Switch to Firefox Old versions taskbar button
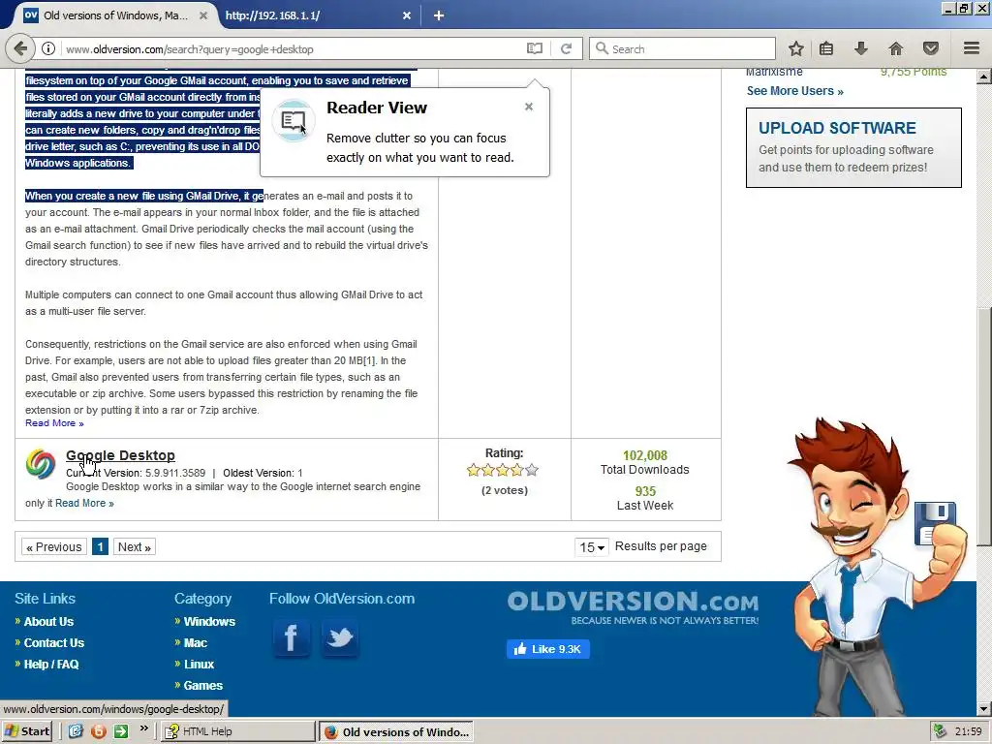 point(395,731)
